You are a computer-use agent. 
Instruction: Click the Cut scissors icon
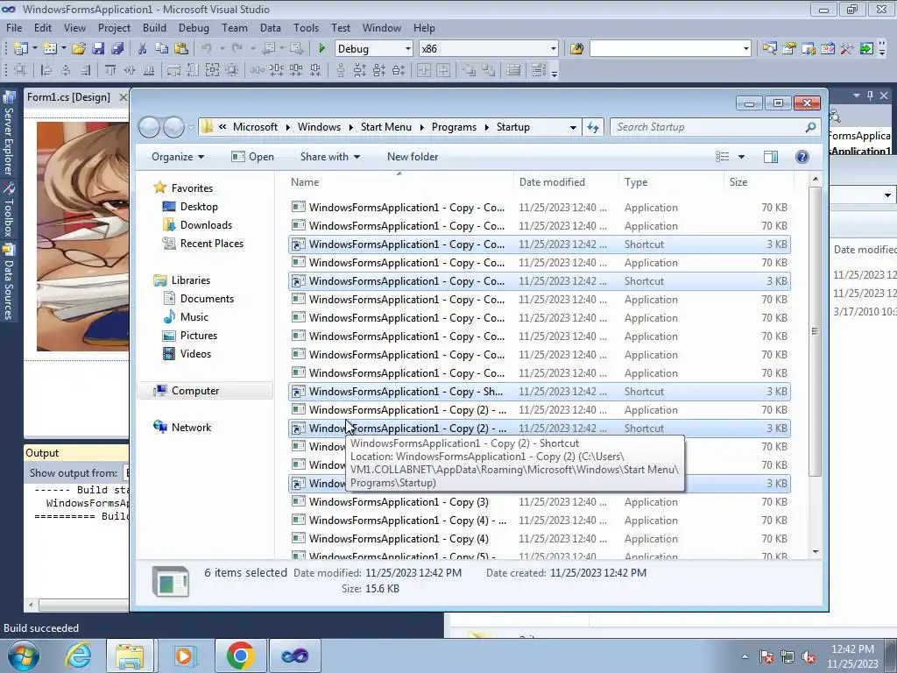[142, 49]
